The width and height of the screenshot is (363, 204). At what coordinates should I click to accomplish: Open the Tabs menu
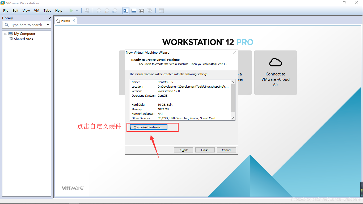pyautogui.click(x=47, y=11)
